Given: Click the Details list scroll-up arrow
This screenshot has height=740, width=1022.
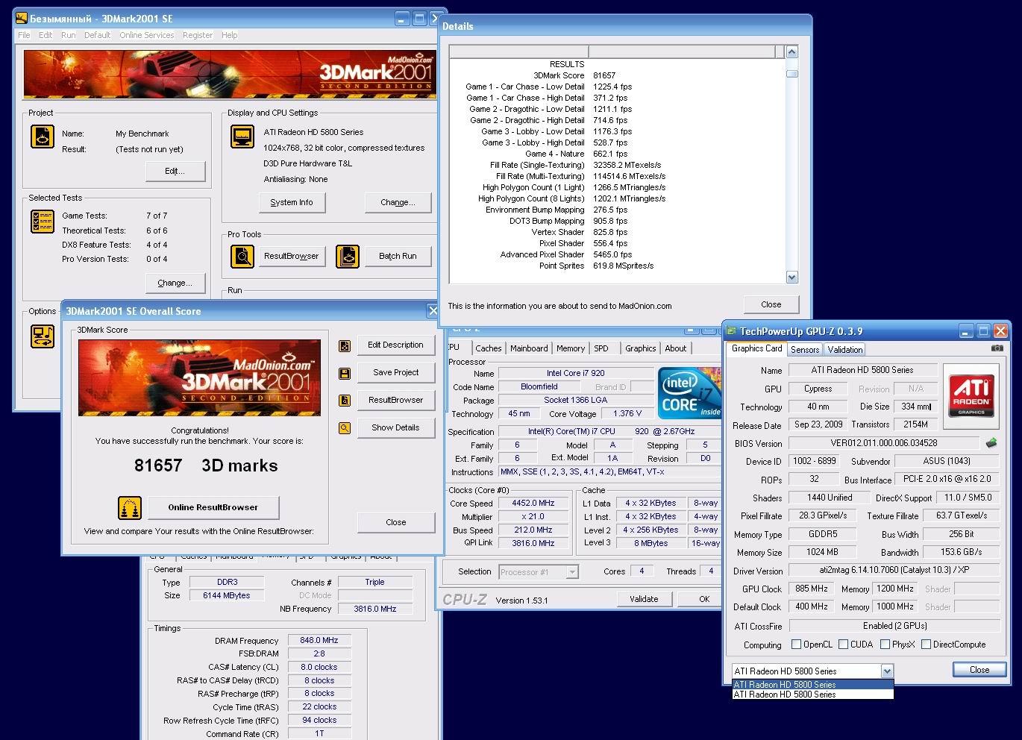Looking at the screenshot, I should tap(792, 51).
